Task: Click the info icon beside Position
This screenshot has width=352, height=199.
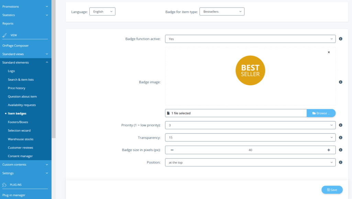Action: 341,162
